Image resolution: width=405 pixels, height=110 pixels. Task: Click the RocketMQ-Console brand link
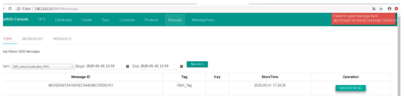tap(15, 19)
